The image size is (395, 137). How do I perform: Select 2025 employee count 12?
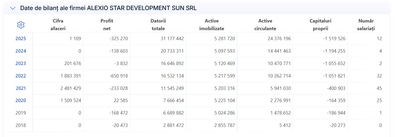(379, 39)
